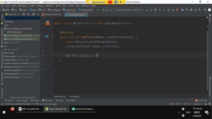Click red error stripe marker beside editor
Image resolution: width=212 pixels, height=119 pixels.
click(x=207, y=59)
